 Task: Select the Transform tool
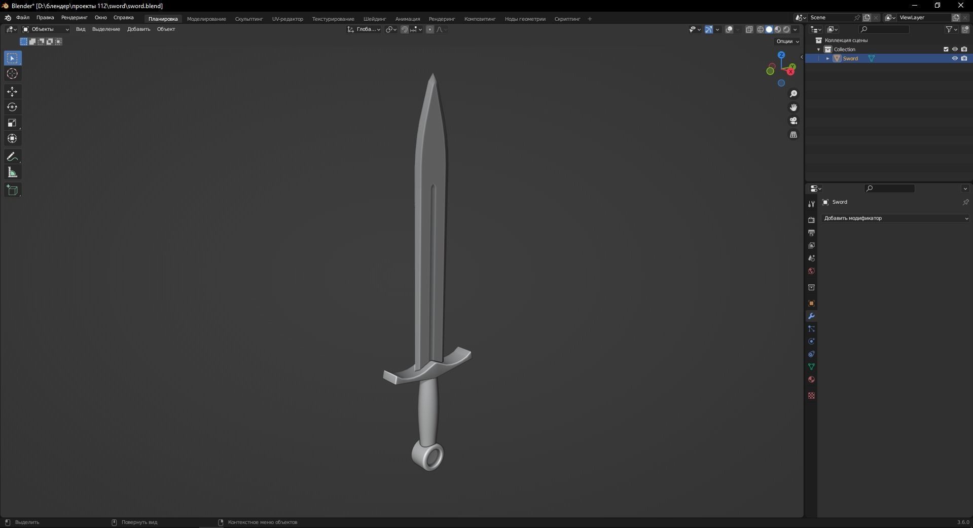coord(13,138)
